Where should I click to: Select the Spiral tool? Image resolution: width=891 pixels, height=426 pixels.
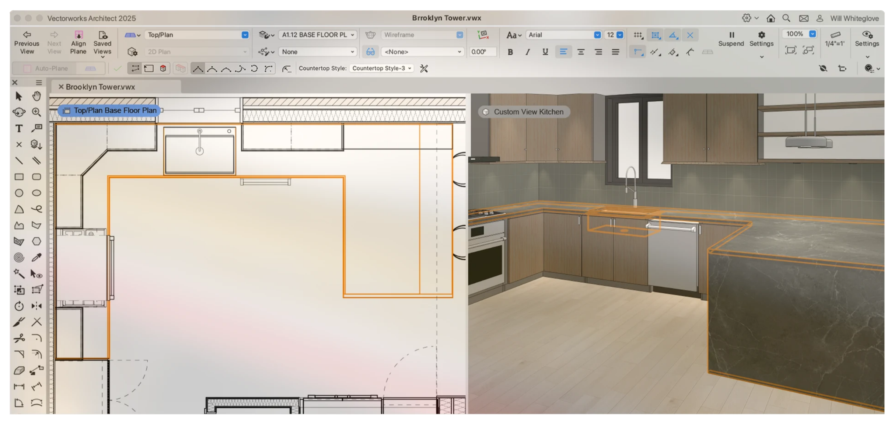(x=19, y=258)
